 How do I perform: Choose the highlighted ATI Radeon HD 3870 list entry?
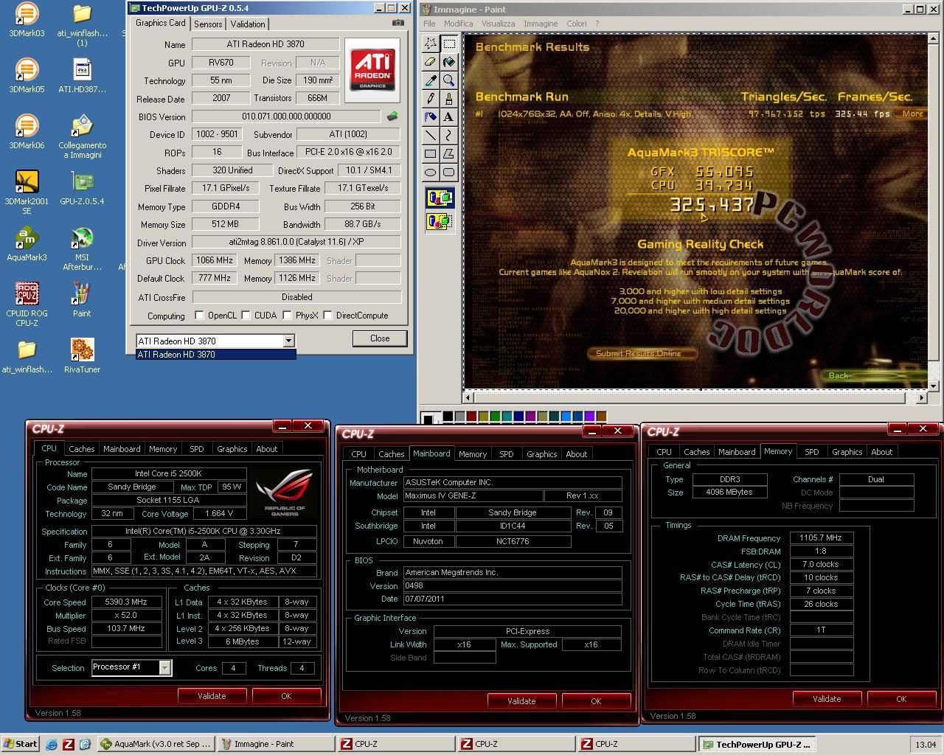tap(216, 355)
